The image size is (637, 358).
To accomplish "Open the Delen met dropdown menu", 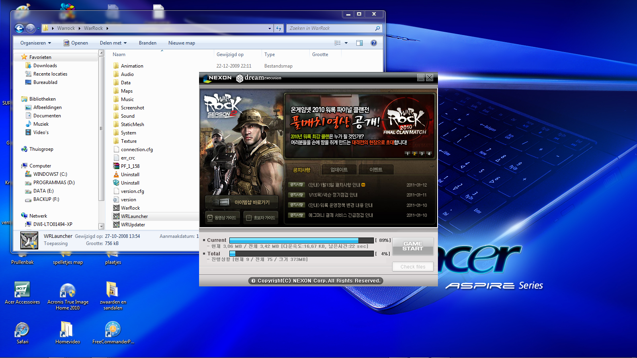I will 113,43.
